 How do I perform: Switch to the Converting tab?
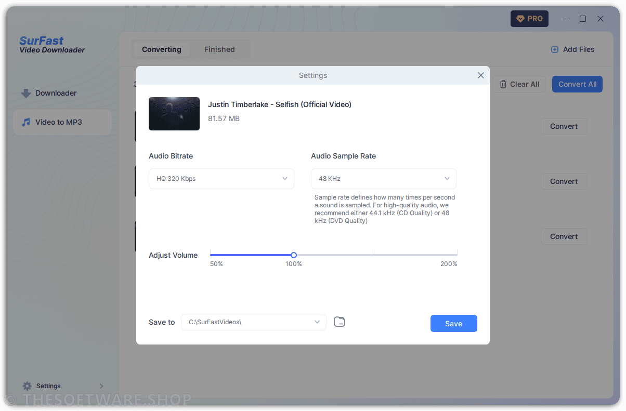click(x=162, y=49)
